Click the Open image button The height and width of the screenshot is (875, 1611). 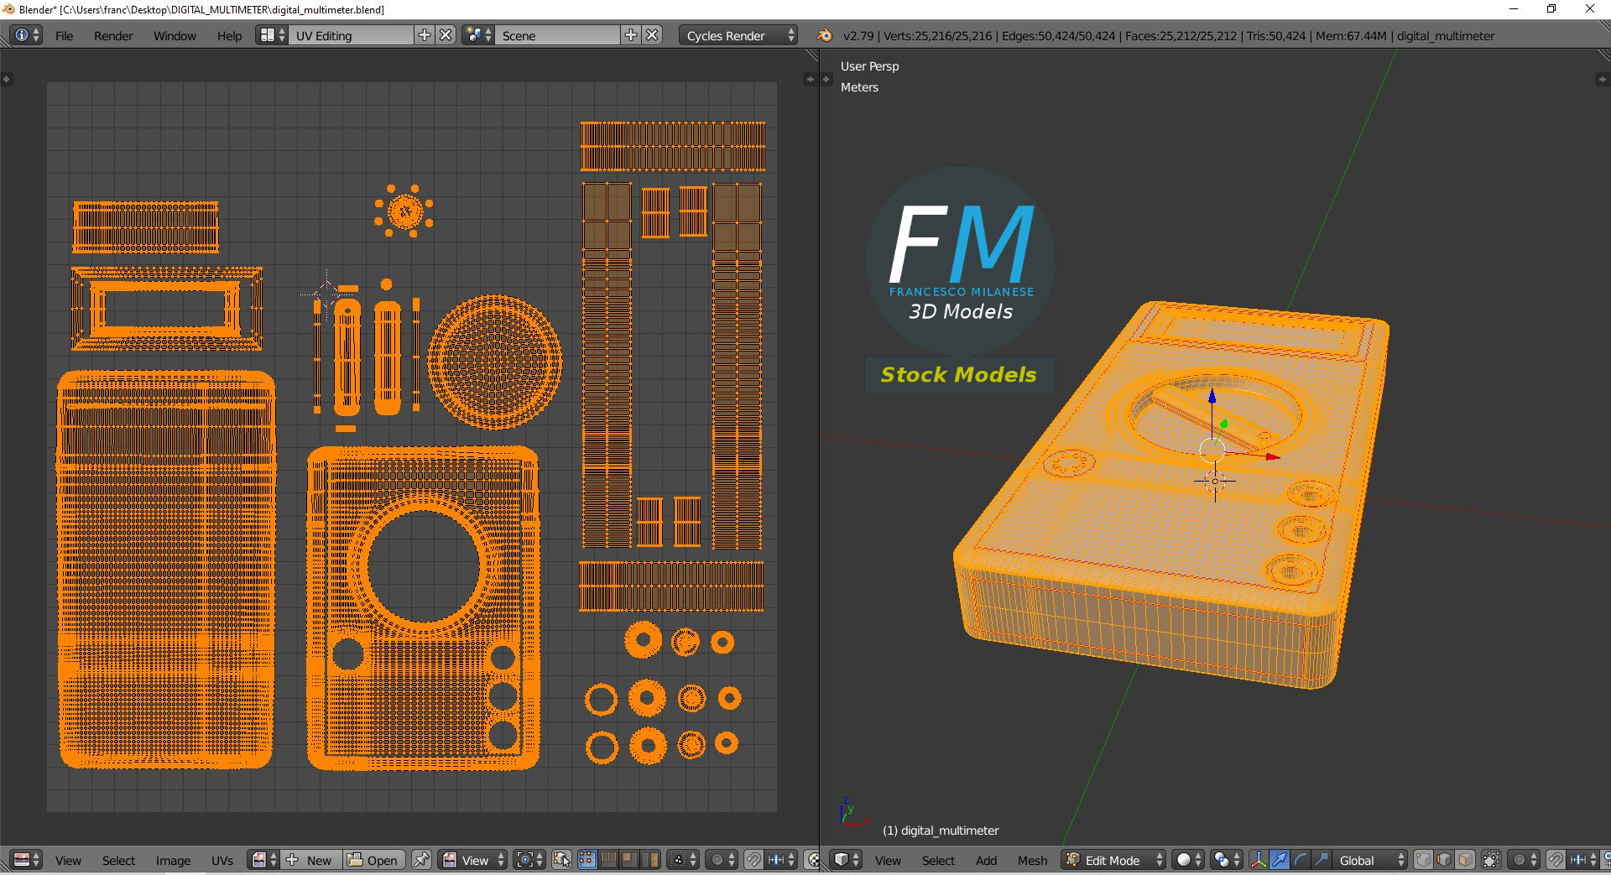[373, 860]
